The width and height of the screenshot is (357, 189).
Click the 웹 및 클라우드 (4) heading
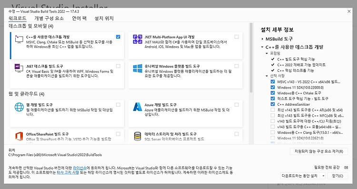pos(26,94)
